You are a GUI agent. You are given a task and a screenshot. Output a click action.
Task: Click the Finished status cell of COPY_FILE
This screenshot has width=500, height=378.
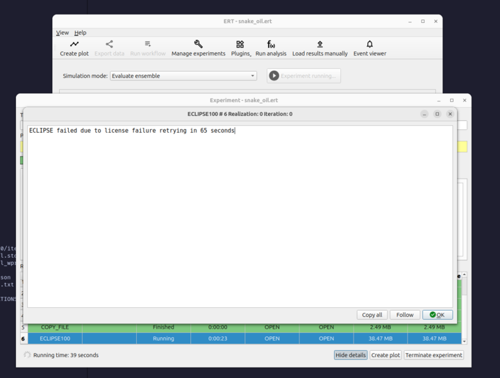pos(163,327)
